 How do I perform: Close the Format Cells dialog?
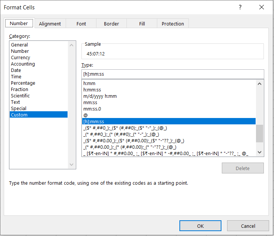point(262,7)
